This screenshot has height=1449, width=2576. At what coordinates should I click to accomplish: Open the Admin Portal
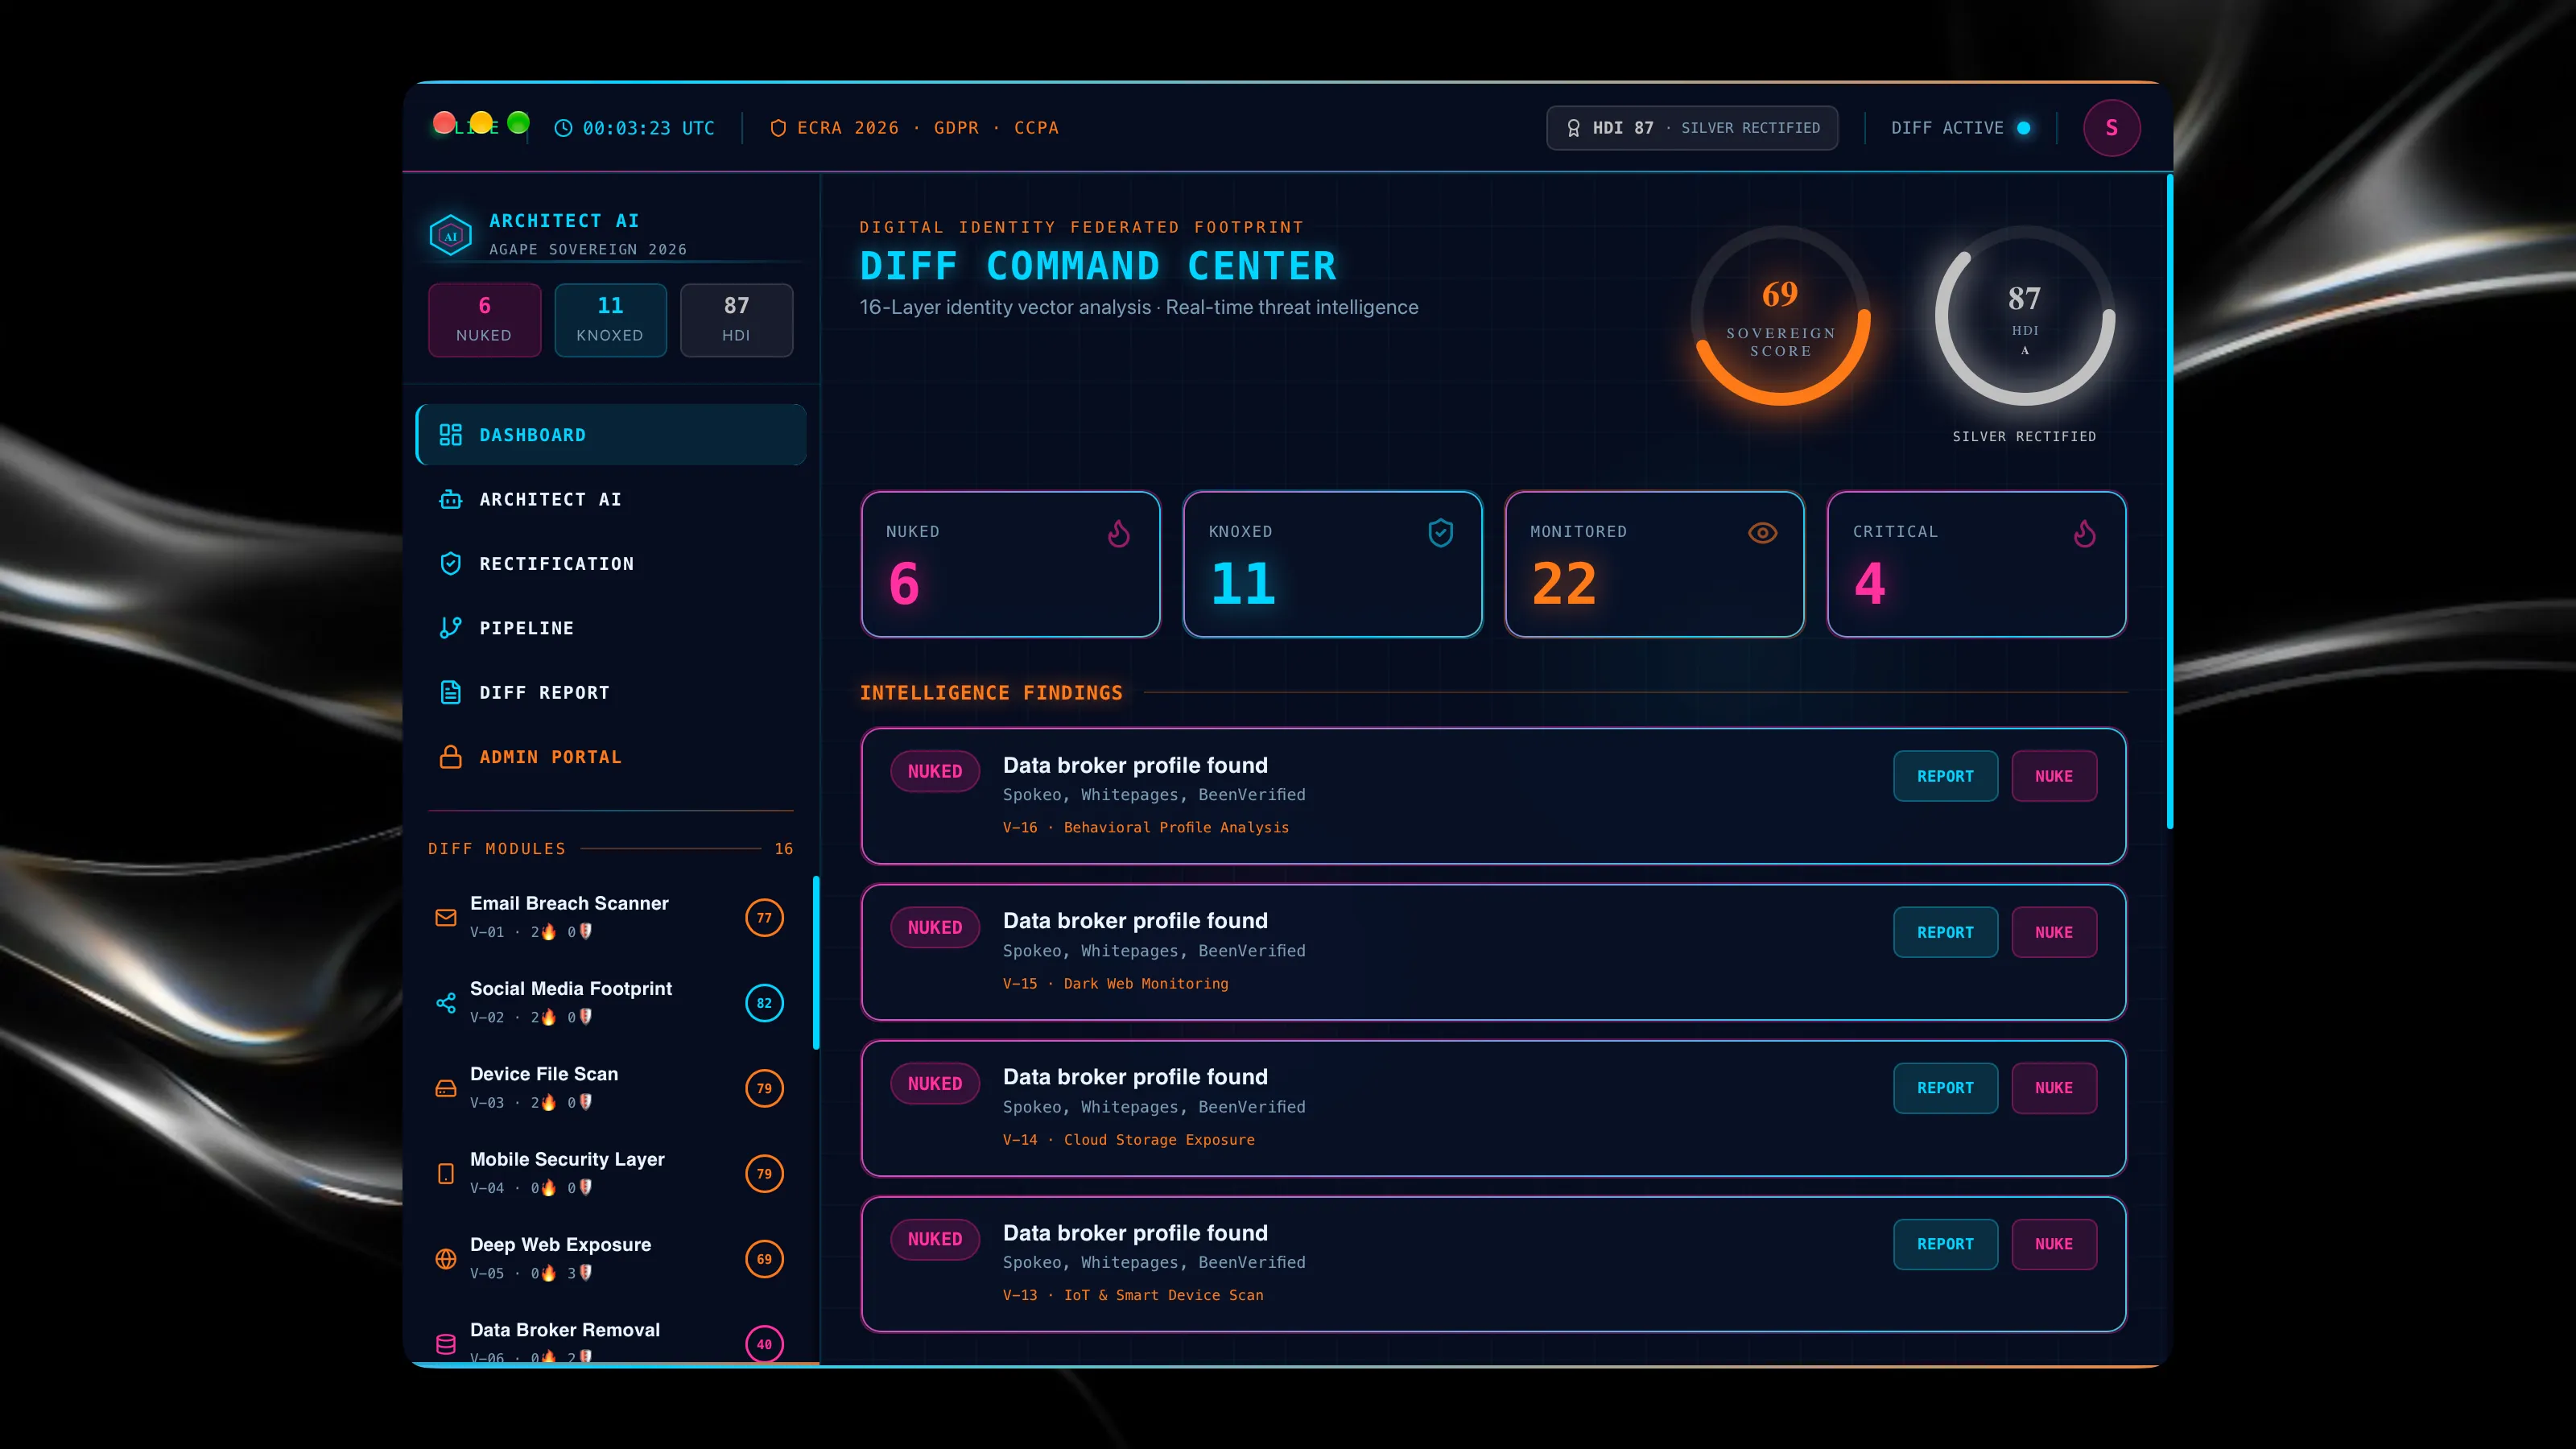click(611, 757)
